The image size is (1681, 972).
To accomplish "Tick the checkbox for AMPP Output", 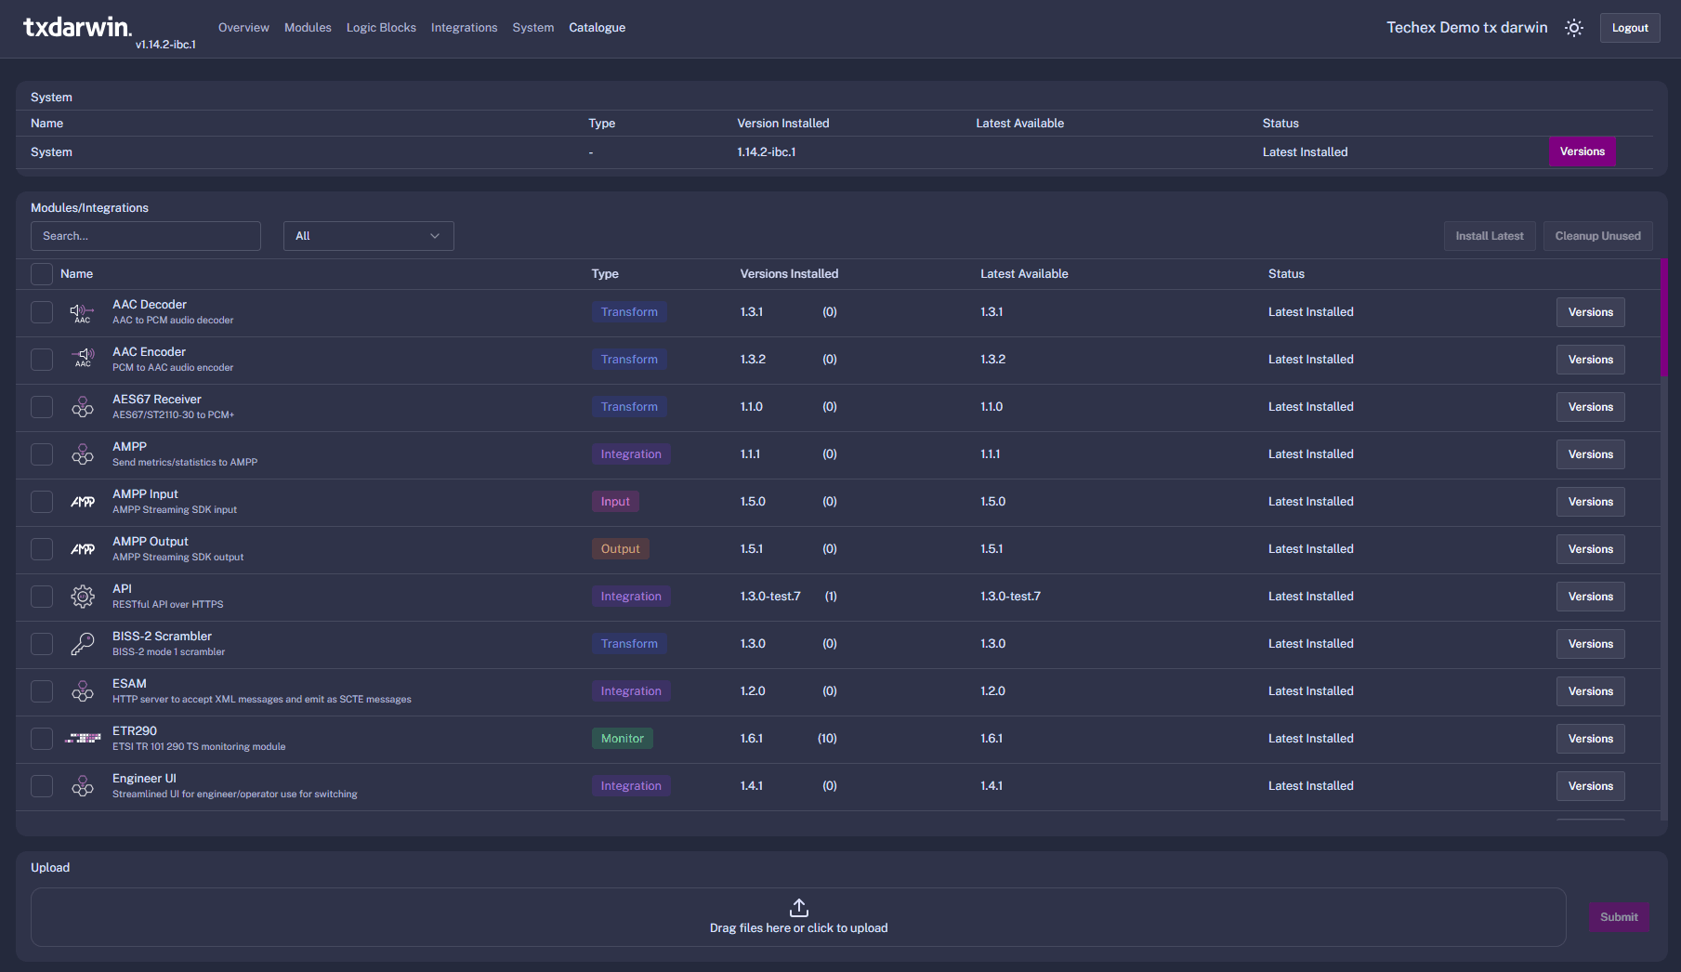I will click(x=42, y=549).
